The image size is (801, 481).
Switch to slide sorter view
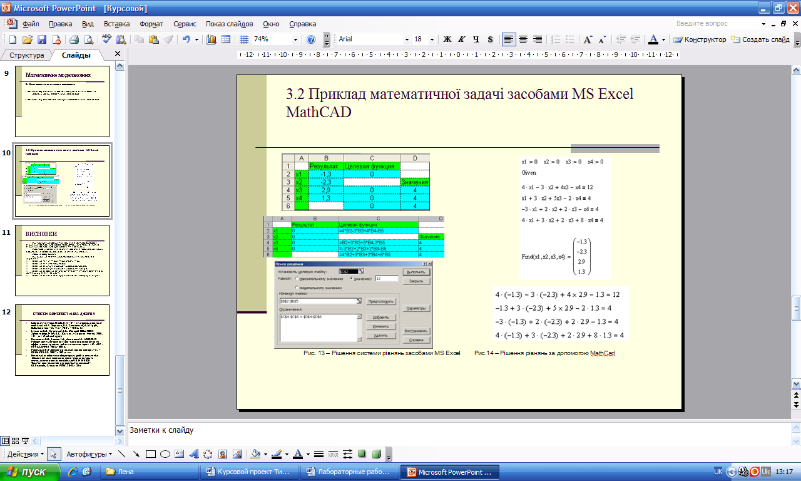[x=16, y=440]
